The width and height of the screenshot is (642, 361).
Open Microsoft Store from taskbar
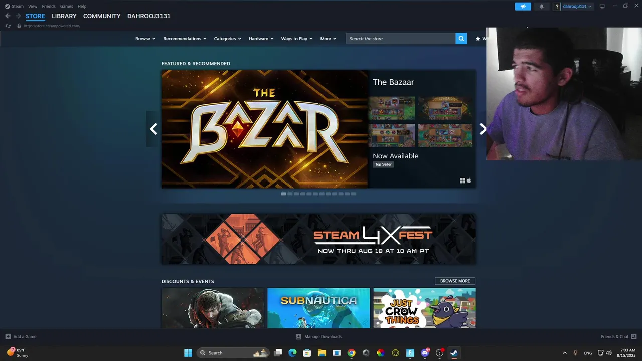[x=307, y=353]
